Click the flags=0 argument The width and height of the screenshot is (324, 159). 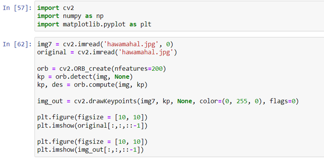coord(282,101)
